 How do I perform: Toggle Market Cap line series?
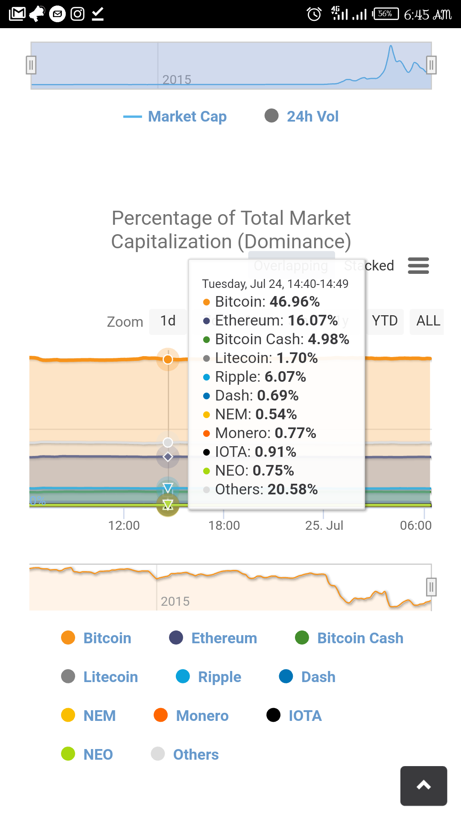[x=175, y=116]
